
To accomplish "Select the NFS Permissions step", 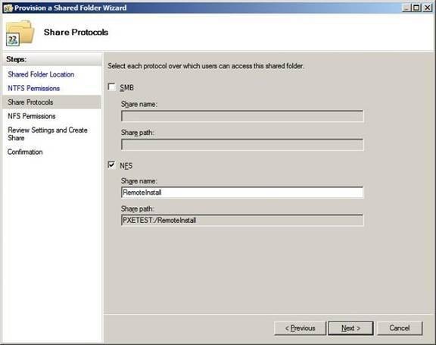I will [x=32, y=116].
